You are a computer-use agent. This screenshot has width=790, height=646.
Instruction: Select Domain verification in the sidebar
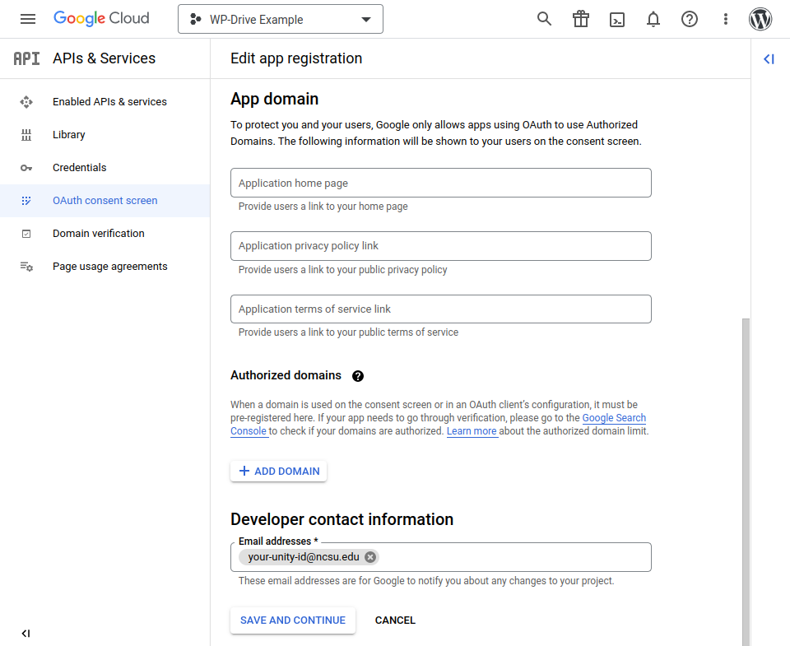coord(96,233)
